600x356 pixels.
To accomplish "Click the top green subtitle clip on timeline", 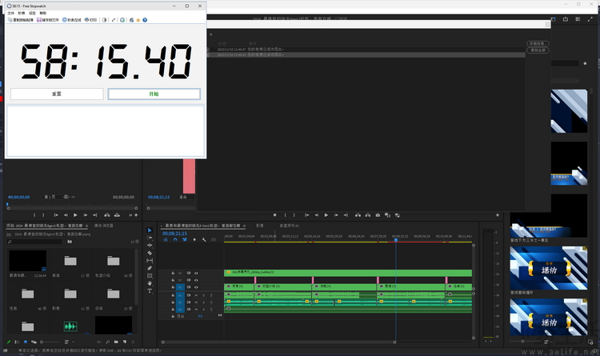I will 348,273.
